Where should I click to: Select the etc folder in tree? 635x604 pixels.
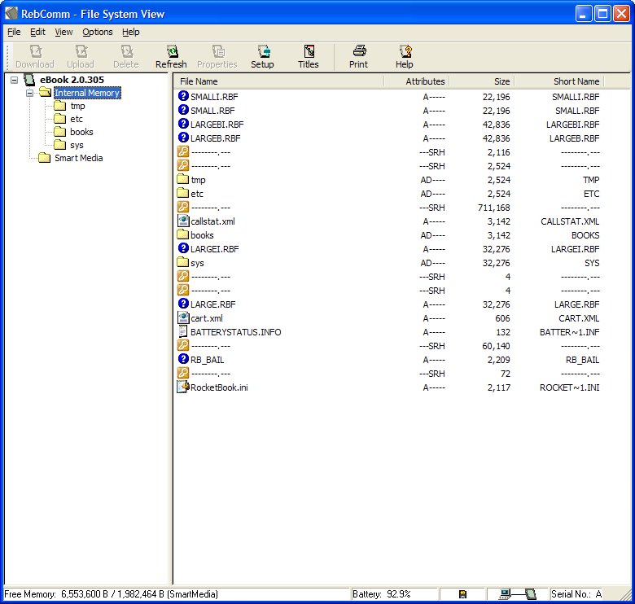pyautogui.click(x=77, y=119)
